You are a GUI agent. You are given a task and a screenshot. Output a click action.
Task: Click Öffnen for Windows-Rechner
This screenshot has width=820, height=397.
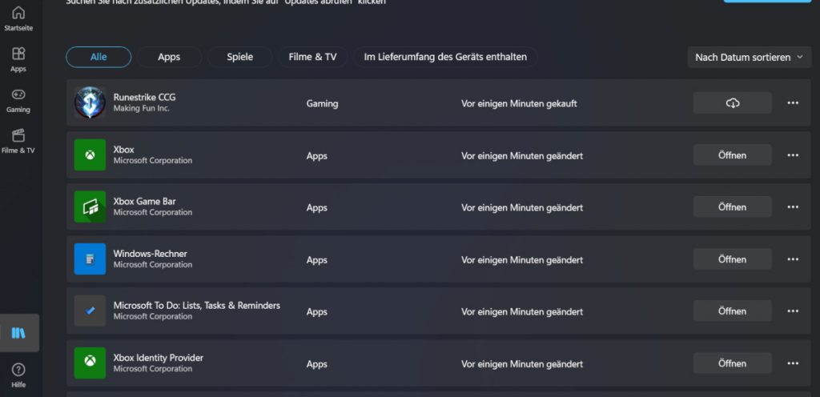pyautogui.click(x=732, y=259)
